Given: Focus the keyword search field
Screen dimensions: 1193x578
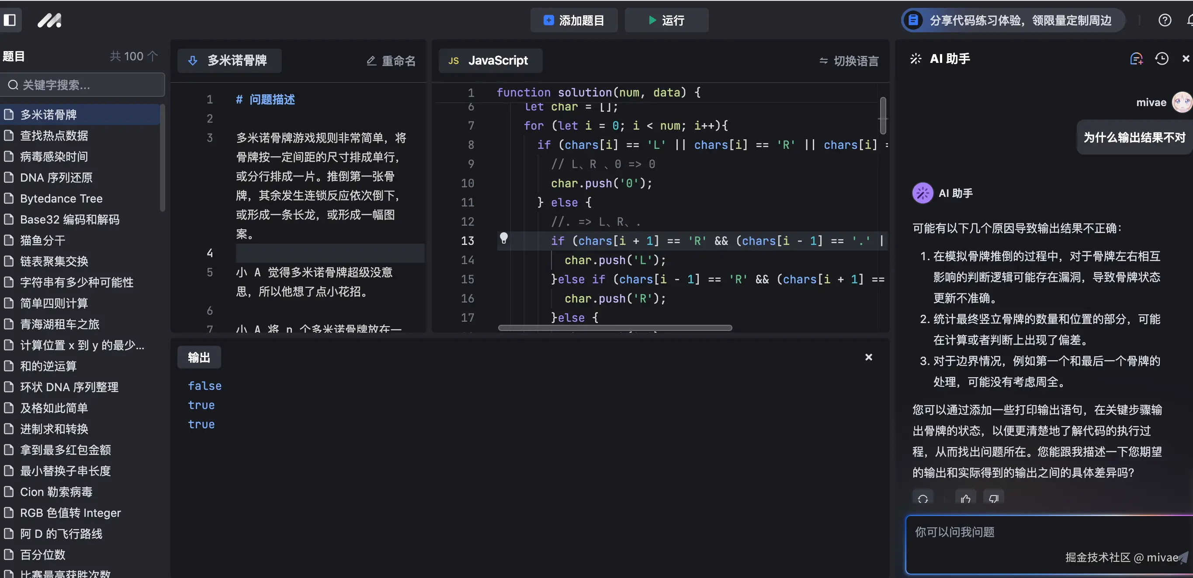Looking at the screenshot, I should point(83,85).
